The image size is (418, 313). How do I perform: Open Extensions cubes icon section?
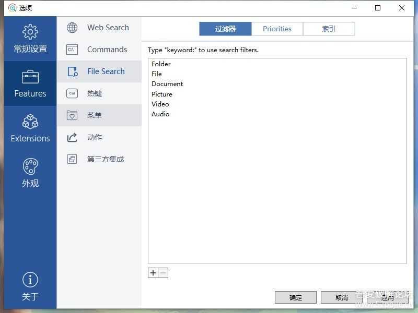pyautogui.click(x=30, y=122)
